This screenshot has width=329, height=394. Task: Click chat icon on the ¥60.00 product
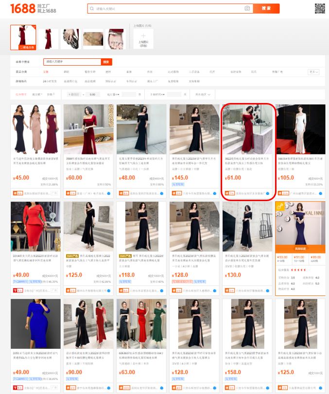tap(109, 193)
